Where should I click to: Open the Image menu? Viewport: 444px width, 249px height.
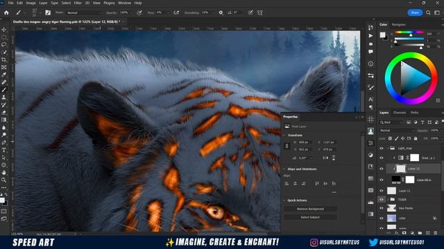pos(31,3)
